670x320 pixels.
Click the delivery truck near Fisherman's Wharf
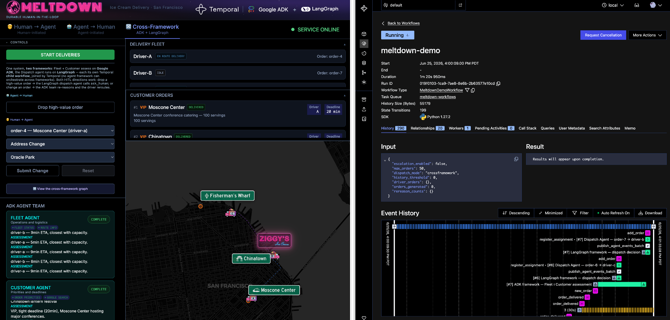coord(231,213)
